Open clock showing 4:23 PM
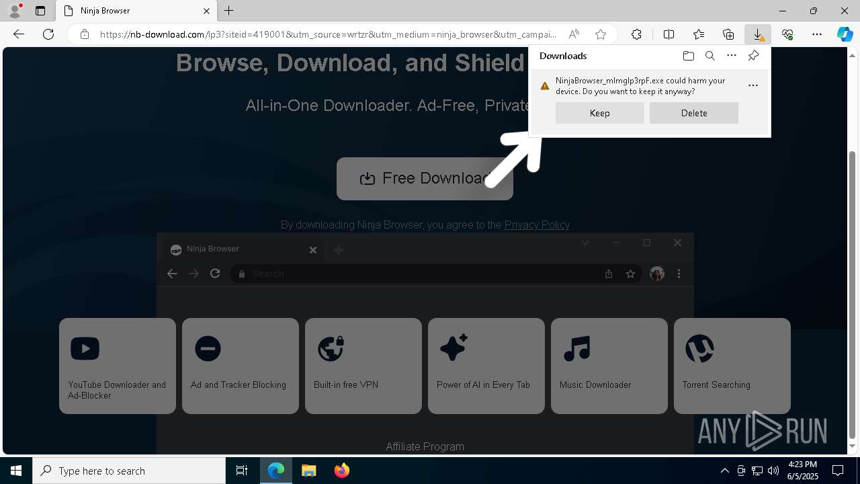The height and width of the screenshot is (484, 860). [x=802, y=471]
